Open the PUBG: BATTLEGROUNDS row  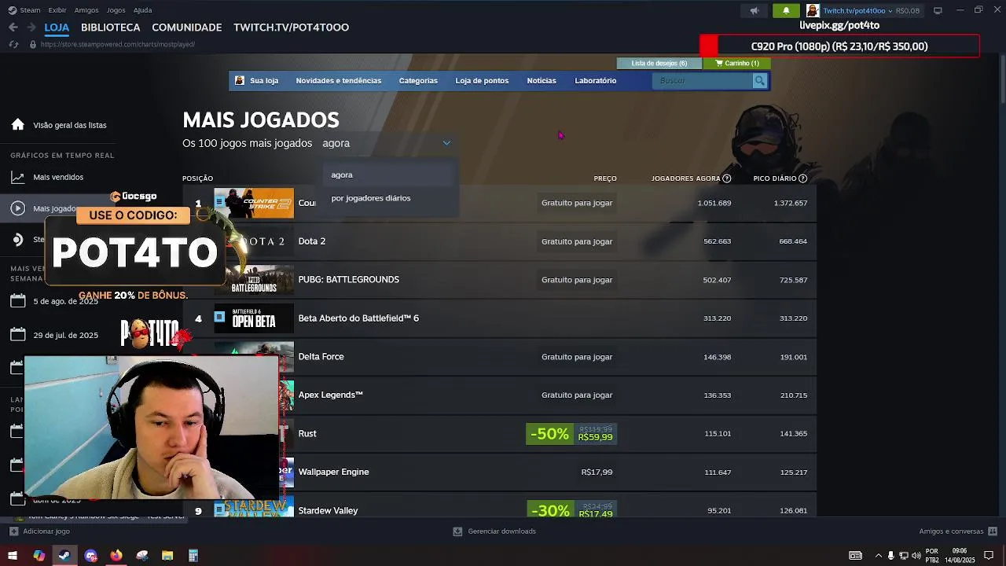tap(500, 280)
